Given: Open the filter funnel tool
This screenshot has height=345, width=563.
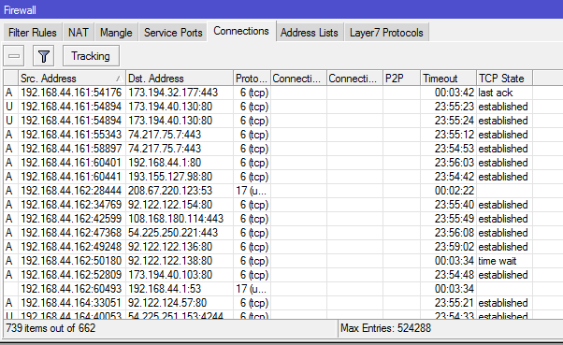Looking at the screenshot, I should coord(43,56).
